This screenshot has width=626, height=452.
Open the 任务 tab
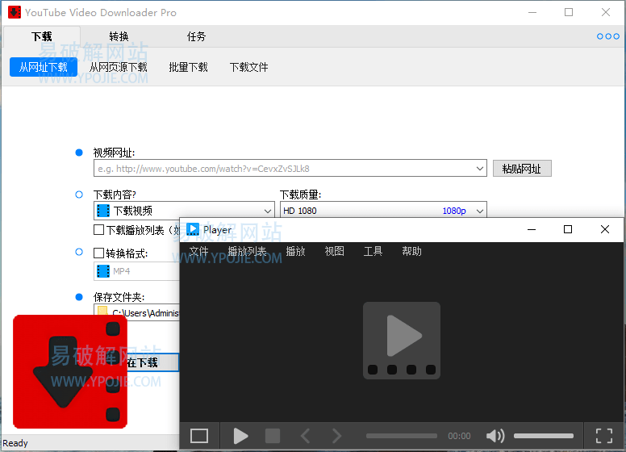pos(196,37)
